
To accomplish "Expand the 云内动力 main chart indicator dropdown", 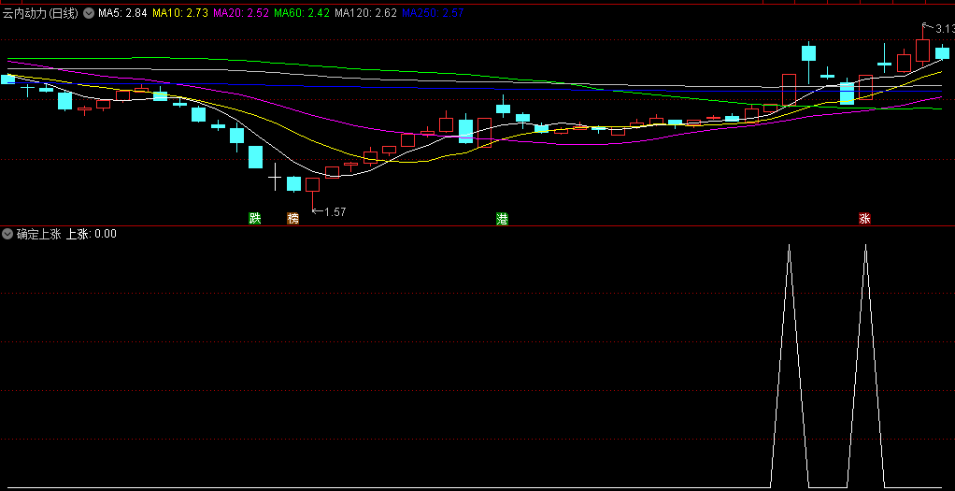I will [x=89, y=13].
